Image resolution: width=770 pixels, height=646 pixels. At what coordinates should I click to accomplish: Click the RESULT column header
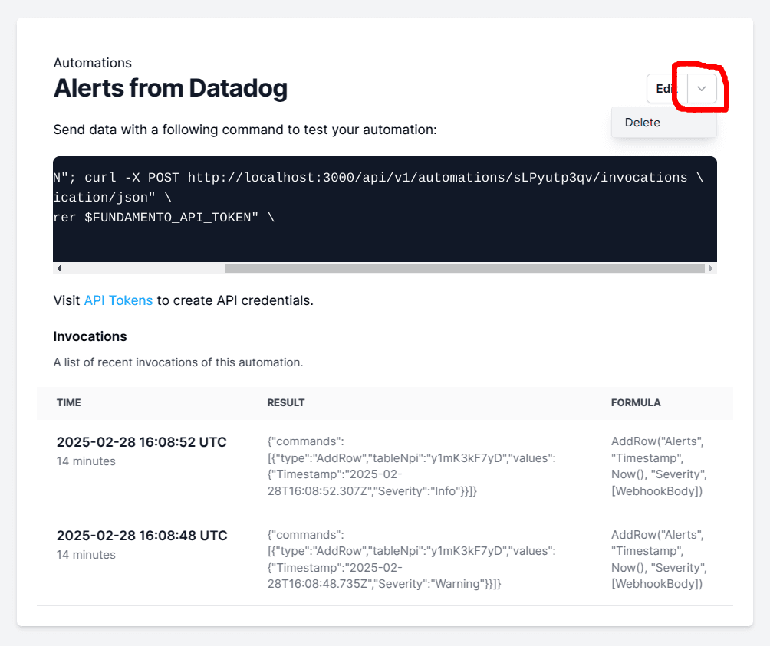(286, 402)
